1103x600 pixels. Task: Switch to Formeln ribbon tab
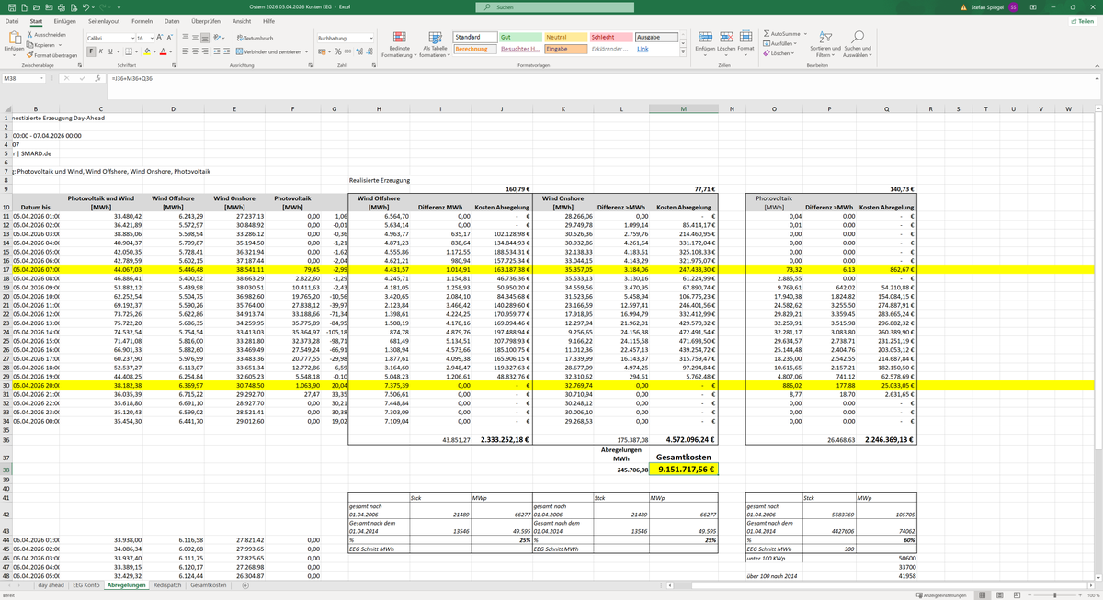[142, 20]
